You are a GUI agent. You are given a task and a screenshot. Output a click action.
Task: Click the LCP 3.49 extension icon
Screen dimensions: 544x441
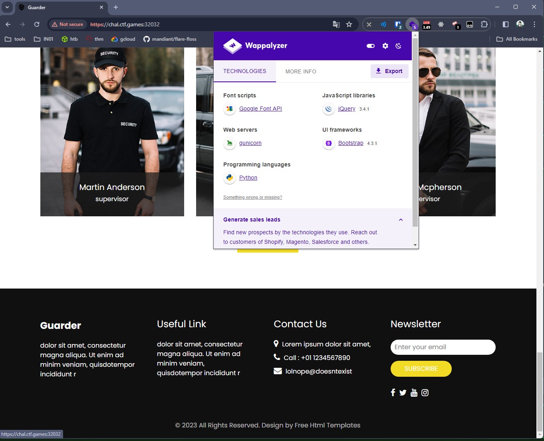(427, 24)
